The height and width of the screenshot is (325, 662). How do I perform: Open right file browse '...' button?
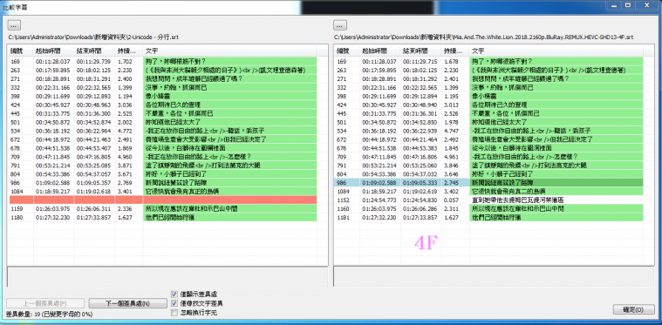coord(340,25)
